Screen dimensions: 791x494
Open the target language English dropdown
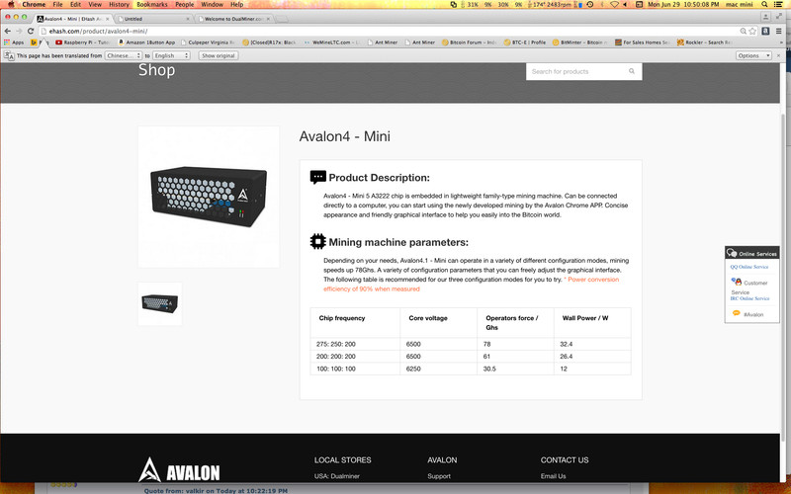coord(171,55)
